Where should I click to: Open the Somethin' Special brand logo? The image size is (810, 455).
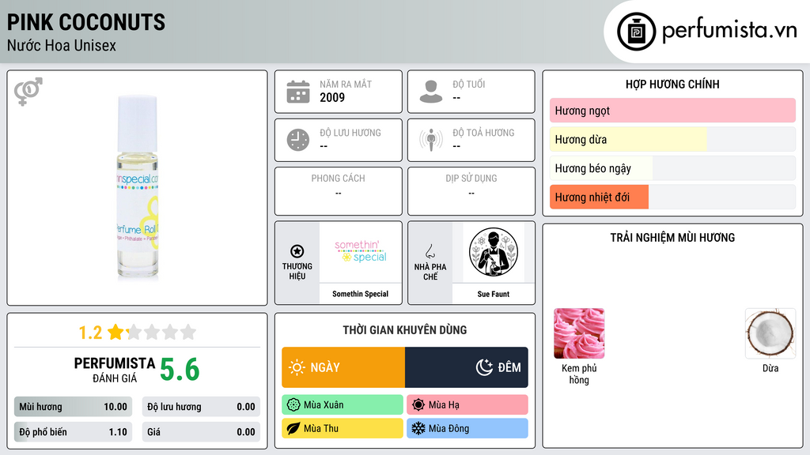[361, 251]
